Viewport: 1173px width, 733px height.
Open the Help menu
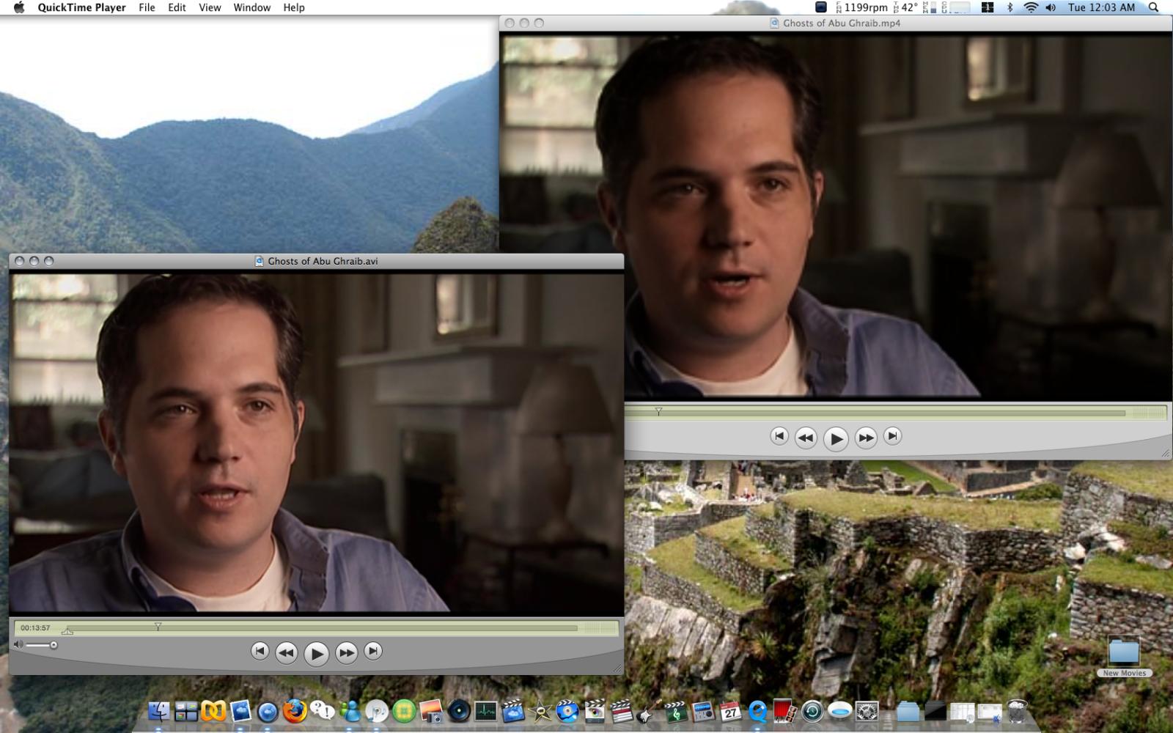[294, 7]
